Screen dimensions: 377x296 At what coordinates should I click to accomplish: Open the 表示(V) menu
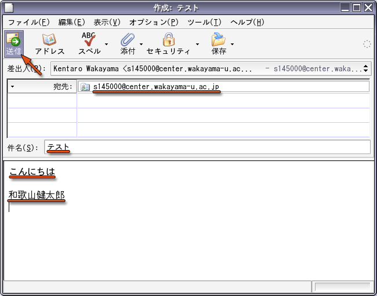(107, 23)
